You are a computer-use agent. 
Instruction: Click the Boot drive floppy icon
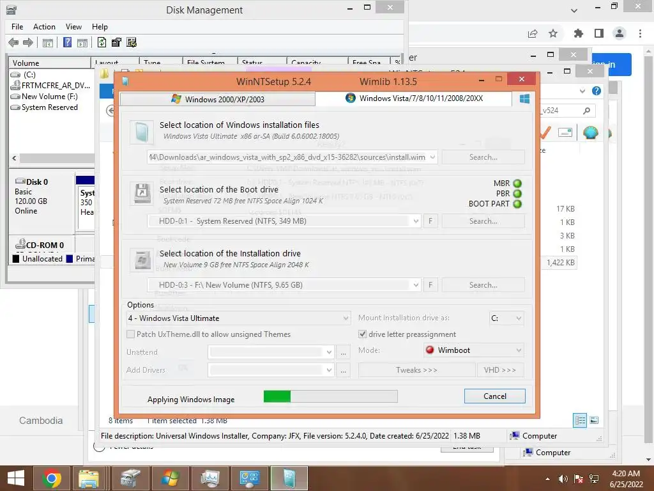tap(141, 193)
